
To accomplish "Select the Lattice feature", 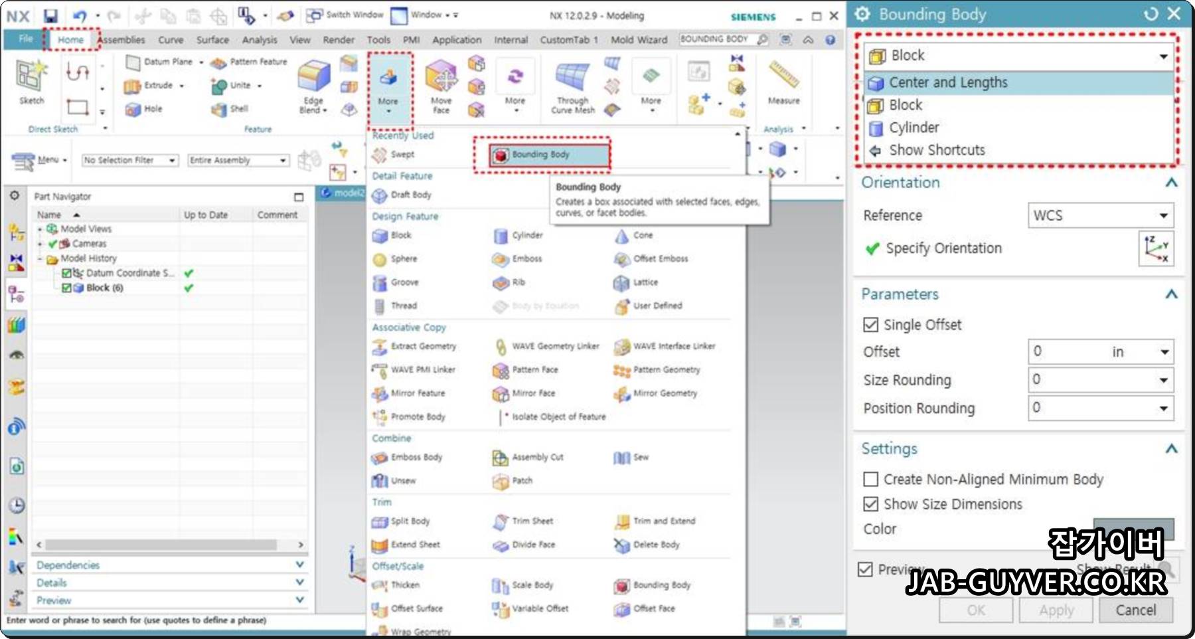I will click(636, 283).
